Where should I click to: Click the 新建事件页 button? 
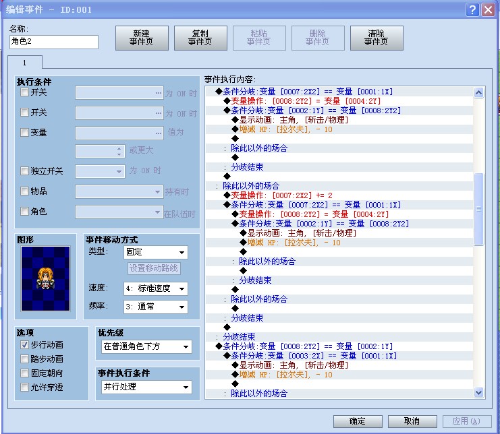[142, 38]
